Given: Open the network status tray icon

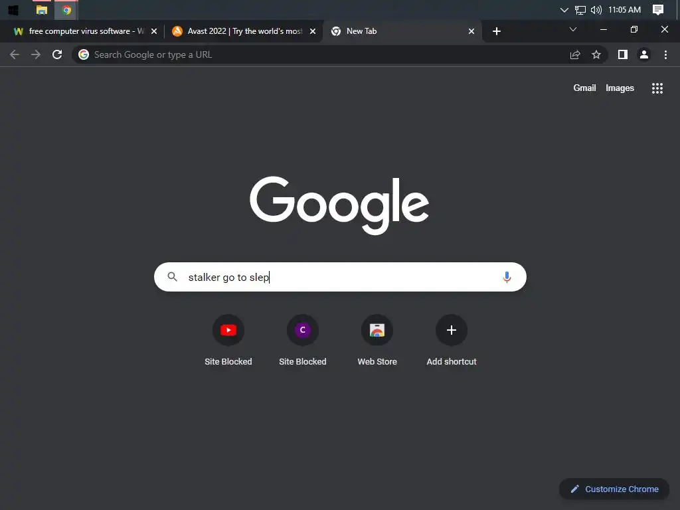Looking at the screenshot, I should [580, 10].
